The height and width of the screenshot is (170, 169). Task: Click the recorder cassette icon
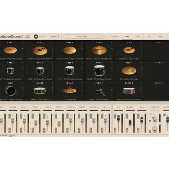[11, 136]
